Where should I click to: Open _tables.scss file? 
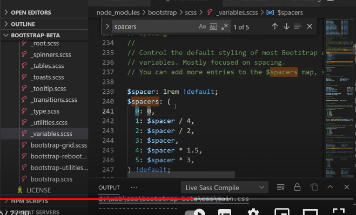click(x=47, y=66)
